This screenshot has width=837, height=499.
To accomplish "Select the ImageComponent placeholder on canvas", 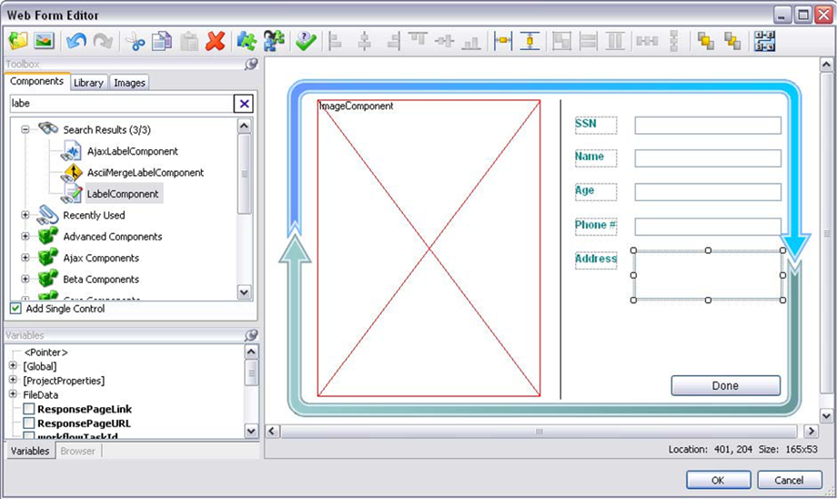I will pos(429,248).
